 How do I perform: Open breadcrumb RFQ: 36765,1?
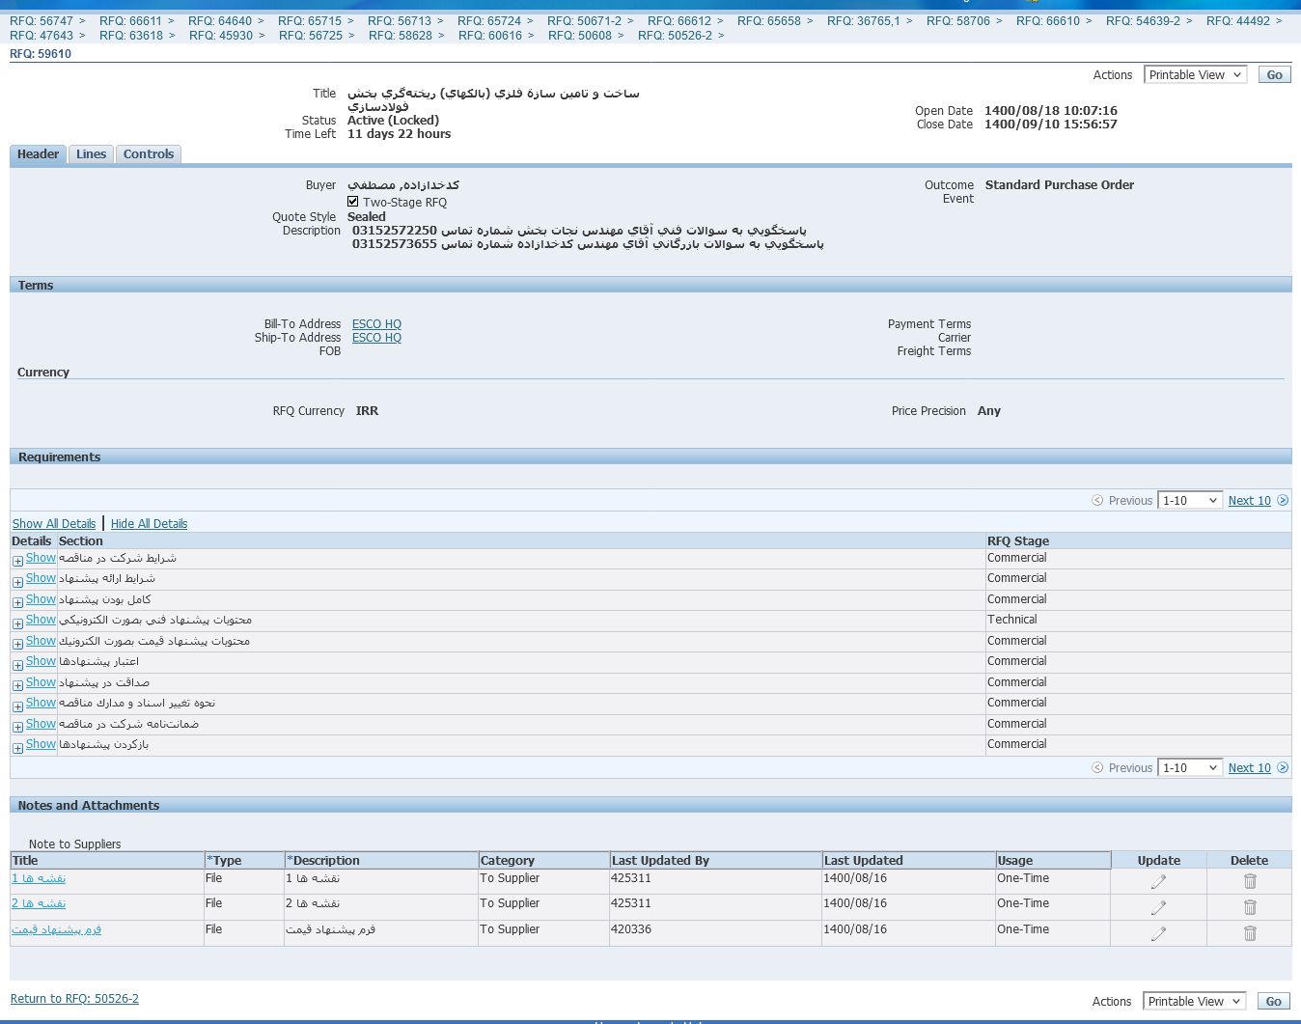click(863, 20)
